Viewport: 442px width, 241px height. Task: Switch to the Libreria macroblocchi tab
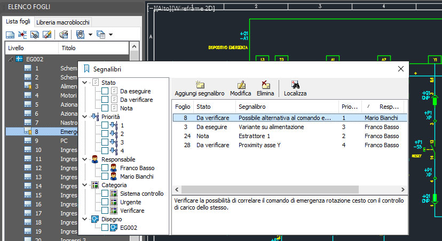(x=63, y=22)
